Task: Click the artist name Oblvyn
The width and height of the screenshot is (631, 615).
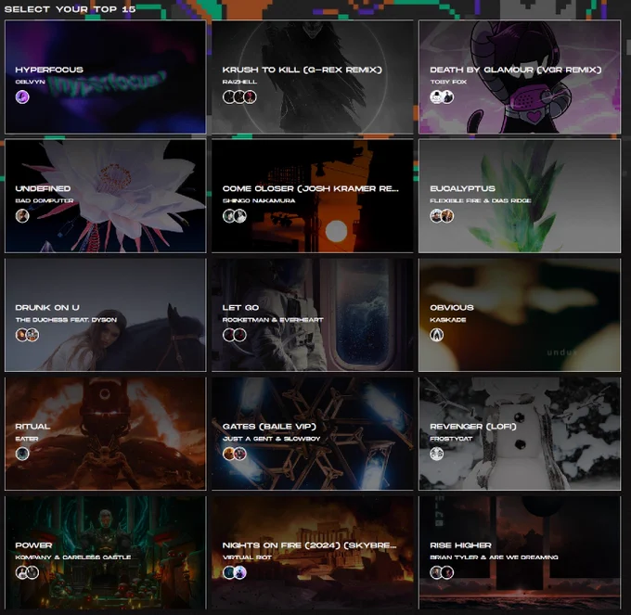Action: tap(31, 82)
